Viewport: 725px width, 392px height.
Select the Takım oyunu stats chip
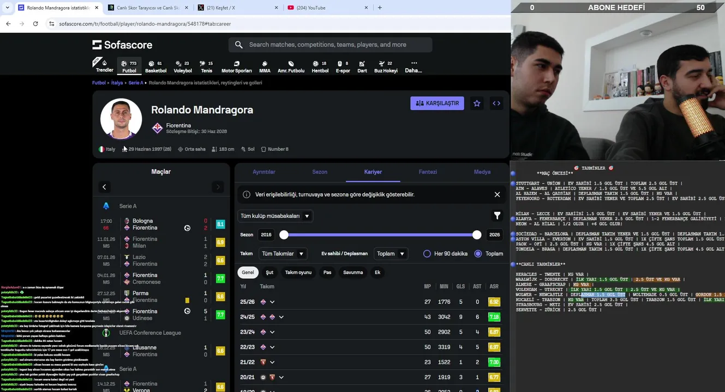pyautogui.click(x=298, y=272)
